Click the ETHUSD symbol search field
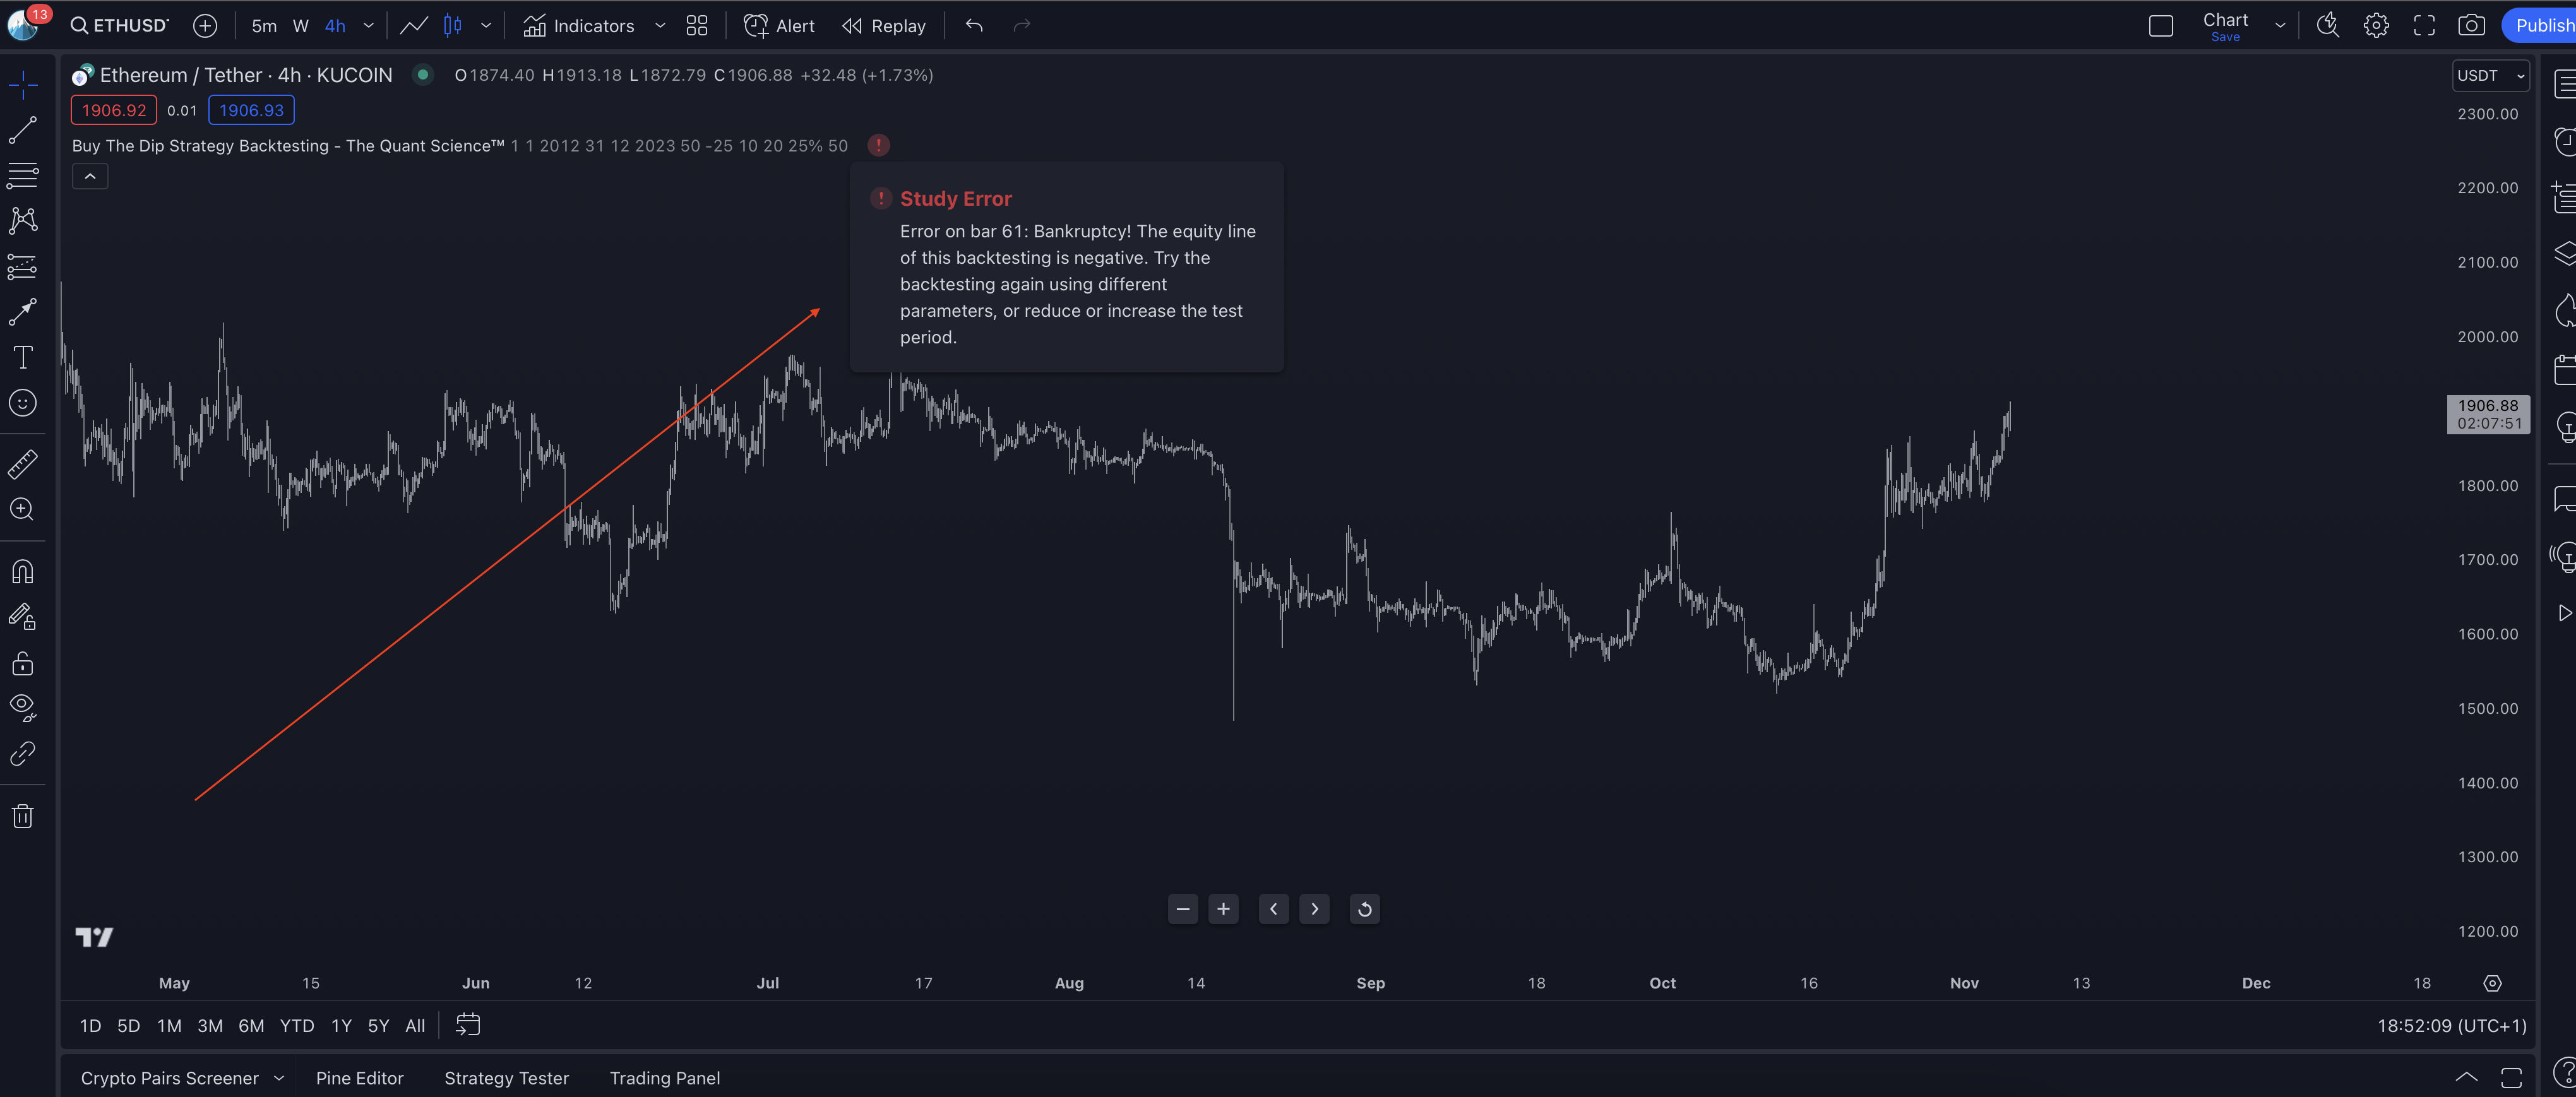This screenshot has width=2576, height=1097. (x=120, y=26)
